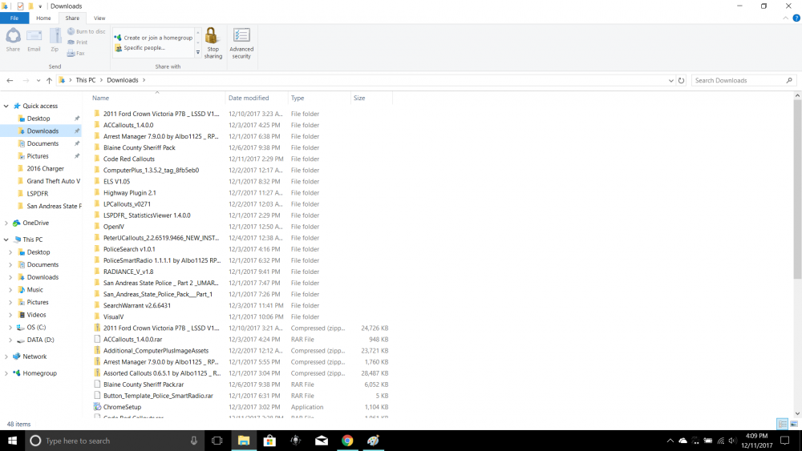Screen dimensions: 802x451
Task: Open Google Chrome from taskbar
Action: [347, 441]
